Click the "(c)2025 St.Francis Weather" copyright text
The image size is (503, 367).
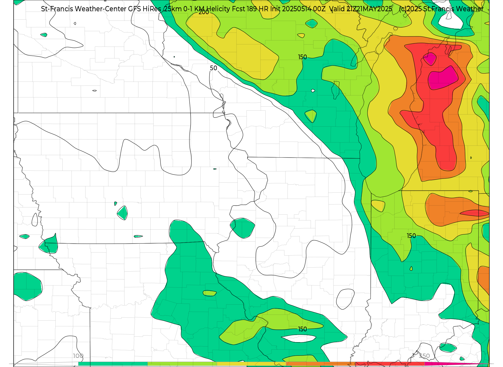[441, 9]
